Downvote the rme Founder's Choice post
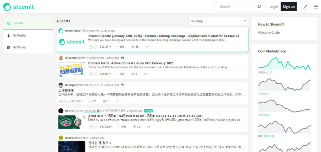The width and height of the screenshot is (321, 152). 96,127
